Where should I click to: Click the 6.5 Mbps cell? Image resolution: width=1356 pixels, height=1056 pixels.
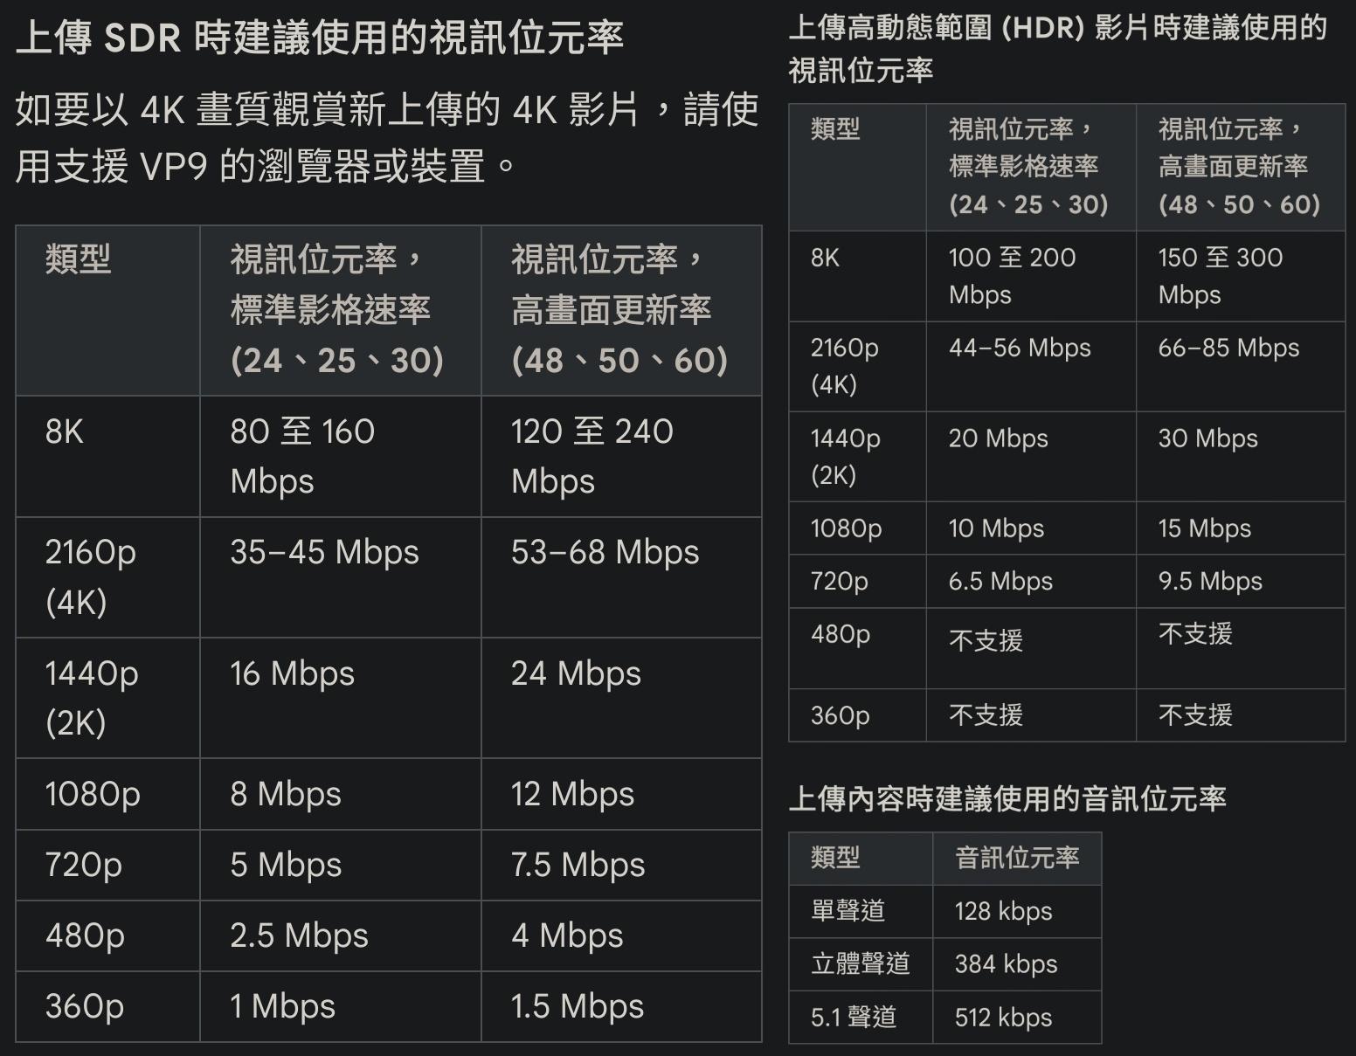coord(1000,582)
